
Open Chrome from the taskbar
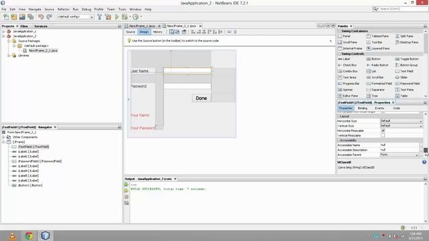(x=29, y=236)
